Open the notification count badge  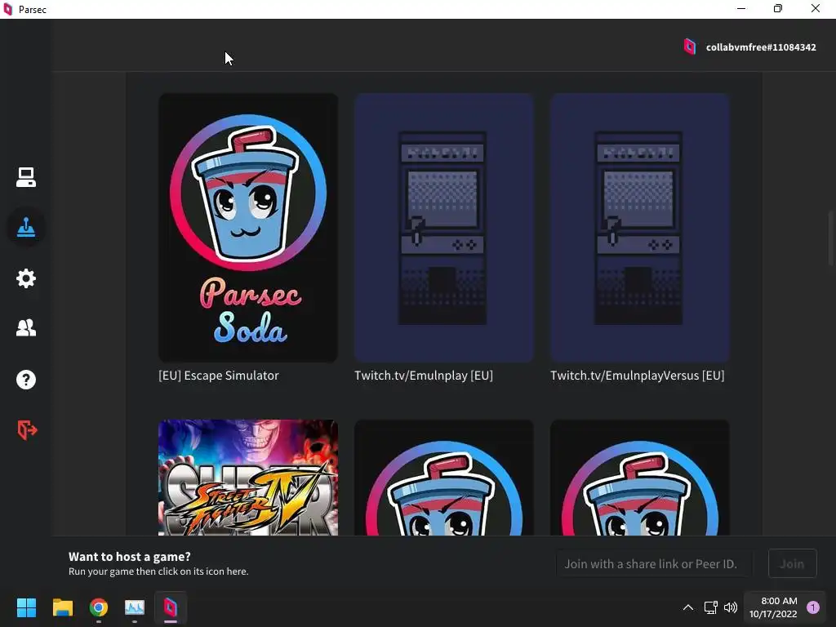click(x=813, y=607)
